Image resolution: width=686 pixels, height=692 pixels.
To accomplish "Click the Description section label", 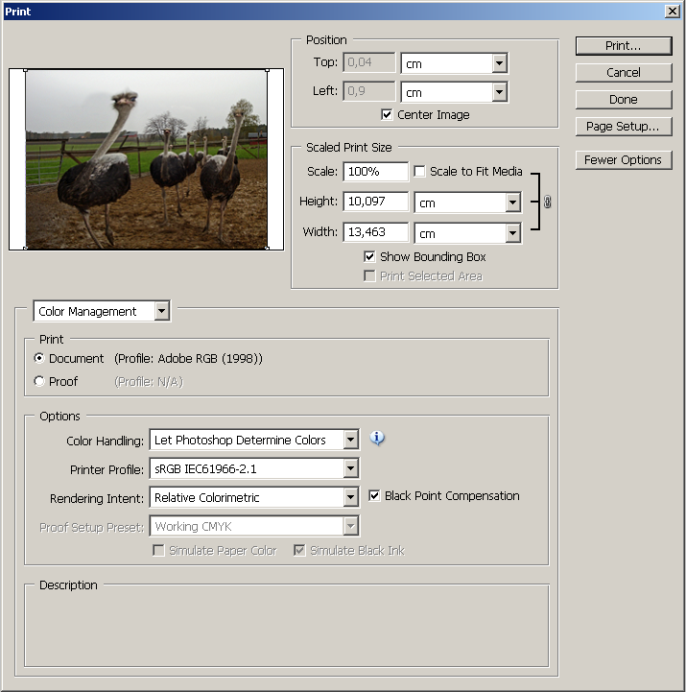I will [68, 585].
